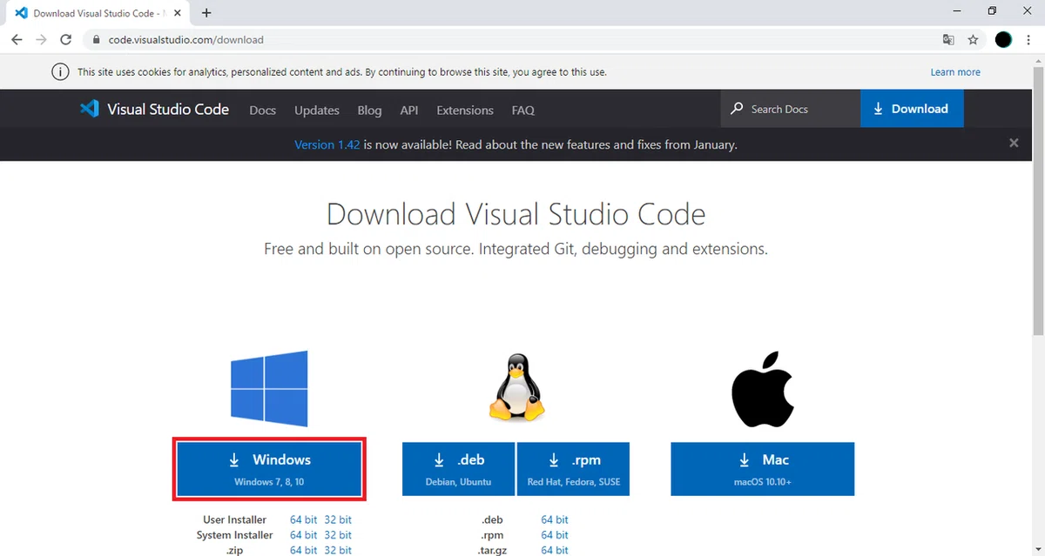The image size is (1045, 556).
Task: Open the Version 1.42 link
Action: 327,144
